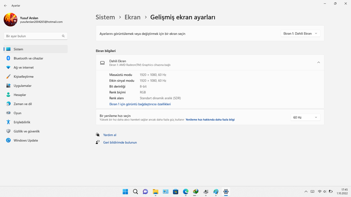Open Kişiselleştirme in the sidebar
Image resolution: width=351 pixels, height=197 pixels.
tap(23, 77)
